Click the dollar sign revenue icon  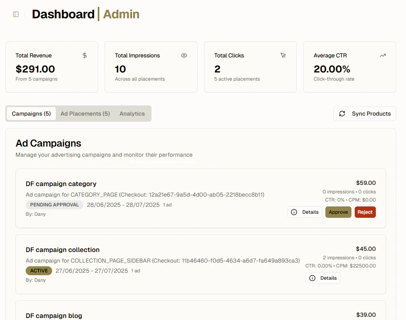pyautogui.click(x=85, y=55)
